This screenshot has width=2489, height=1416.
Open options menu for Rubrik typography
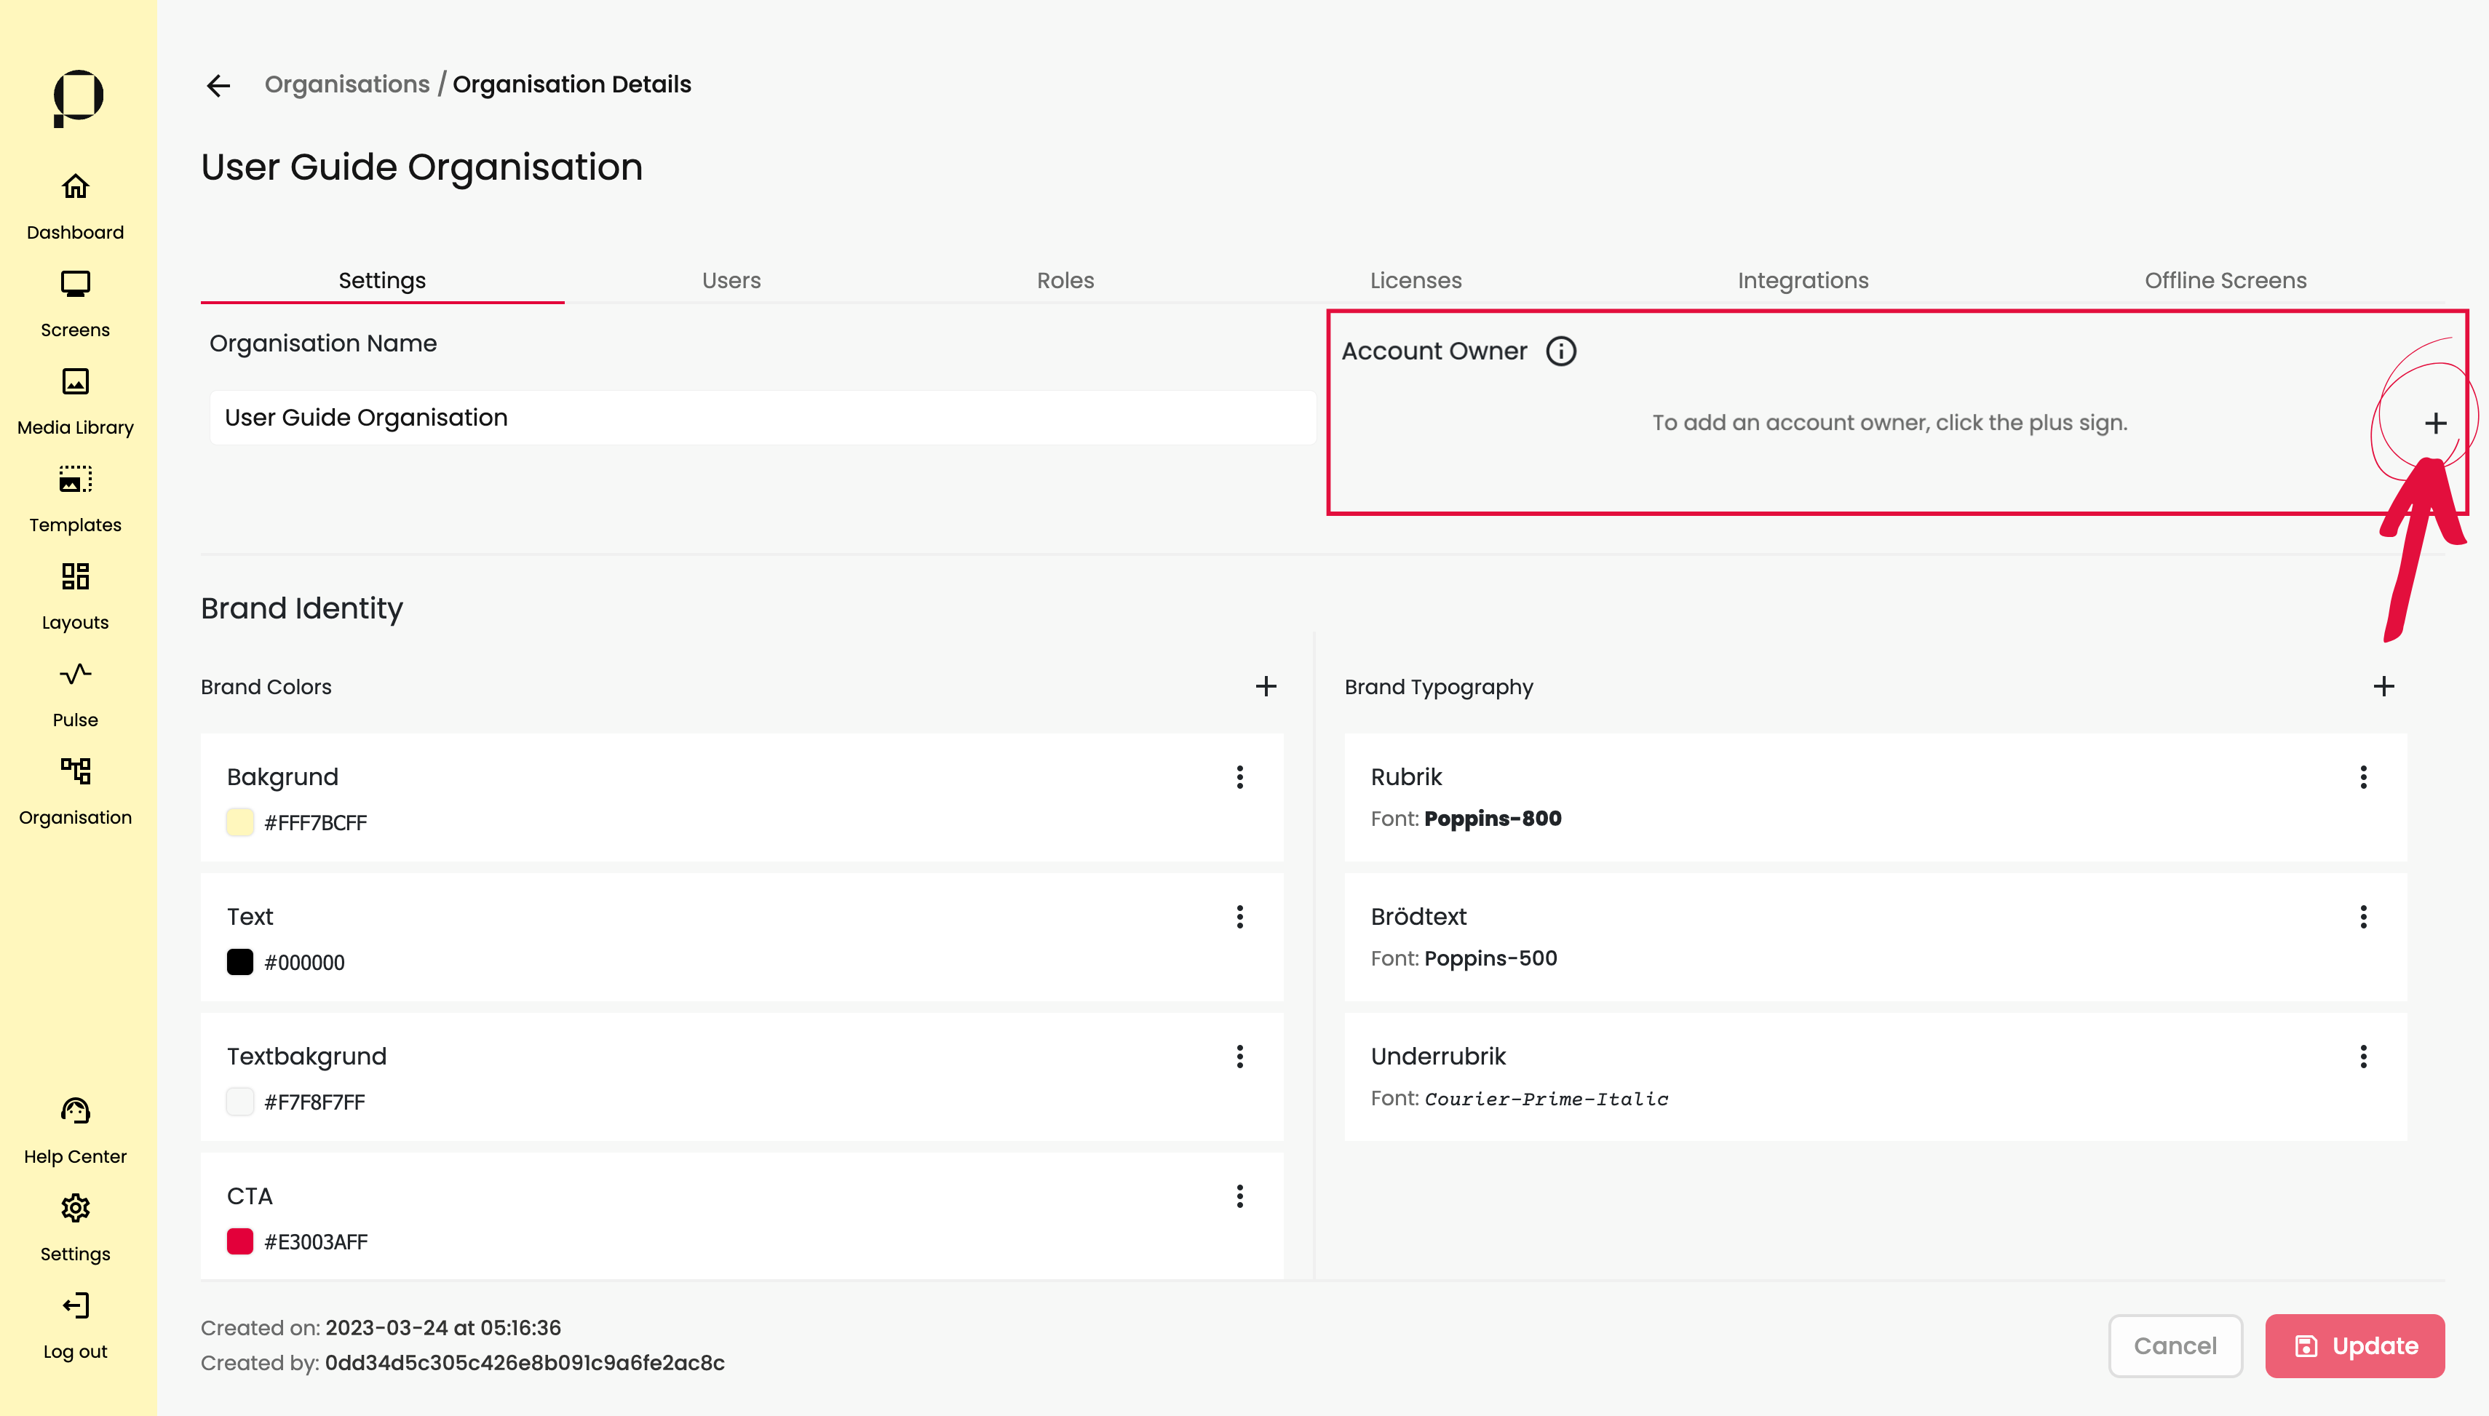click(x=2362, y=777)
